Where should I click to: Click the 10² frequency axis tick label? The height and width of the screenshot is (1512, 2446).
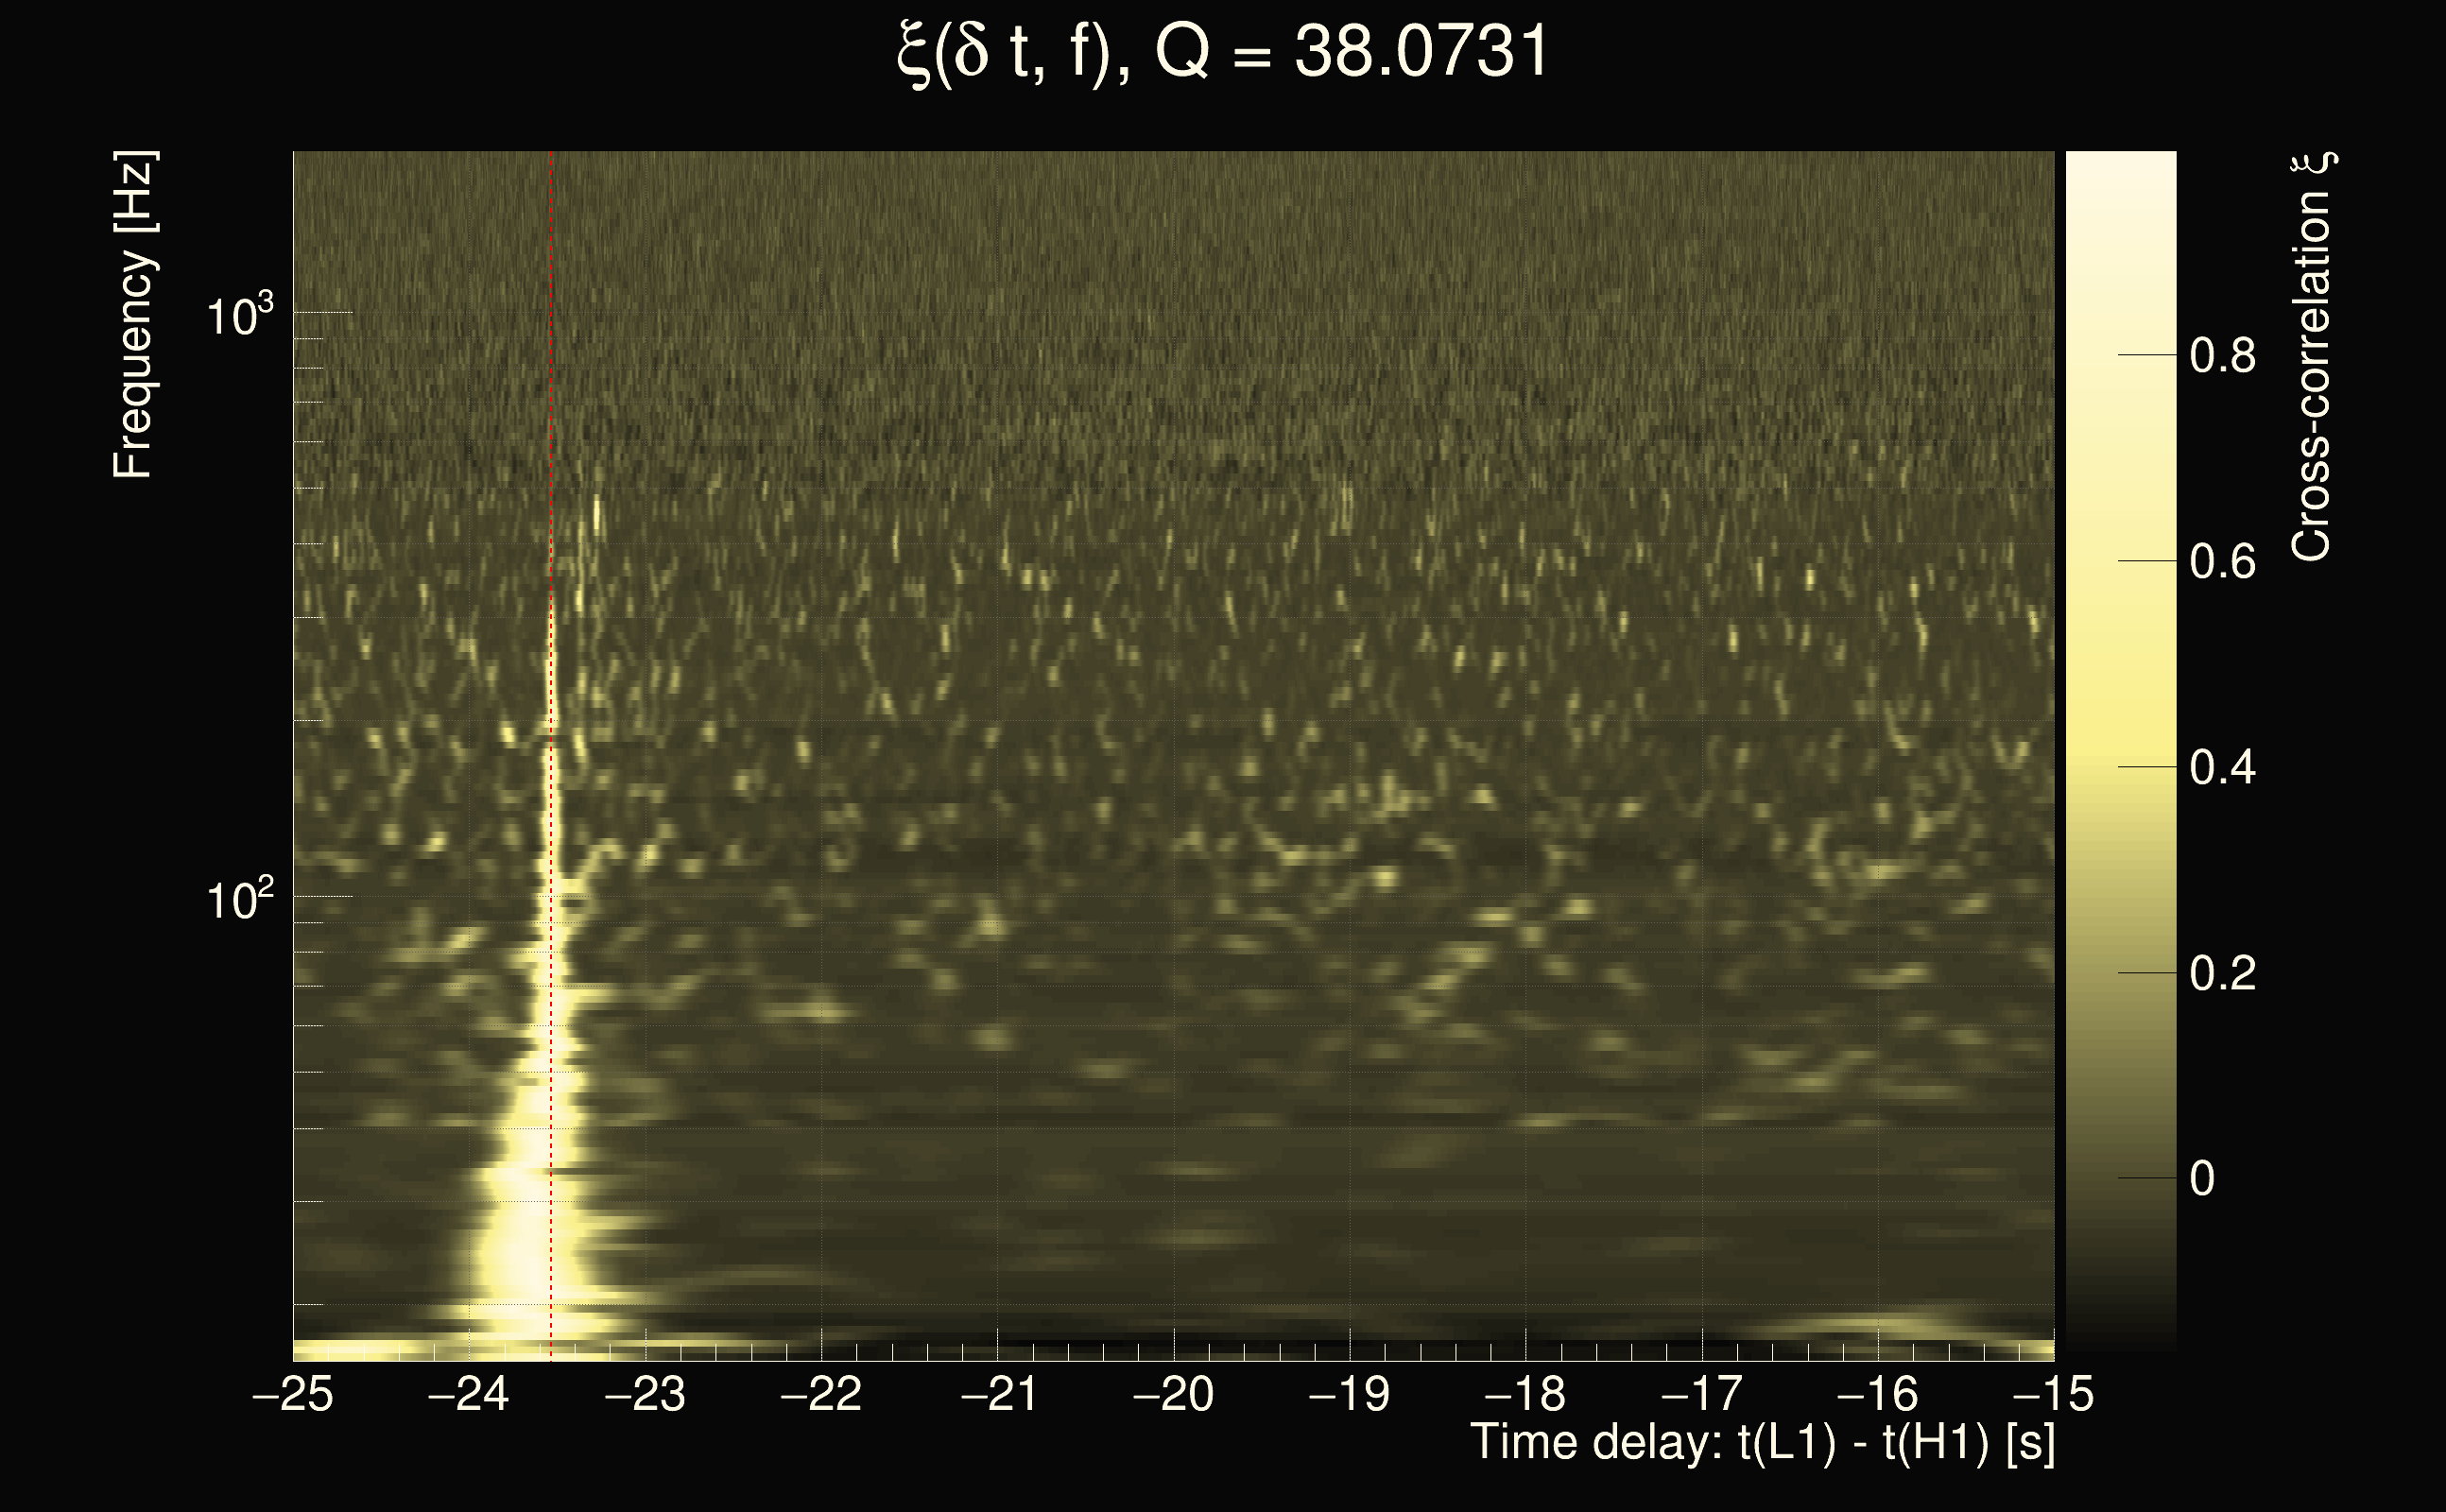coord(239,900)
